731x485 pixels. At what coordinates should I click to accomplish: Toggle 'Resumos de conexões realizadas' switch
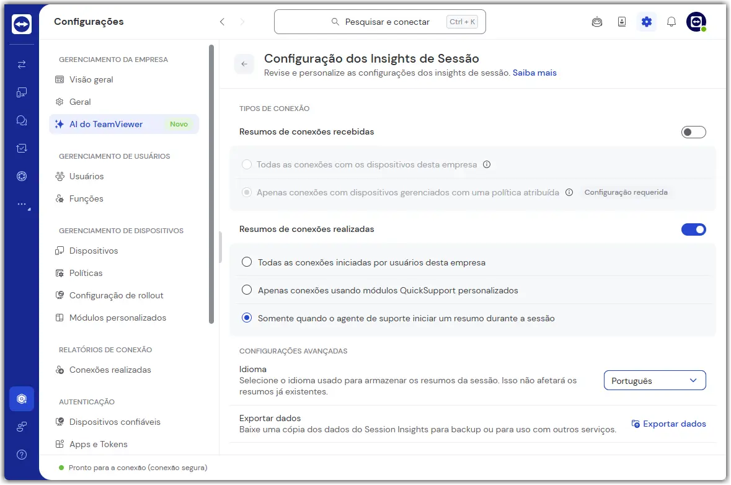693,229
